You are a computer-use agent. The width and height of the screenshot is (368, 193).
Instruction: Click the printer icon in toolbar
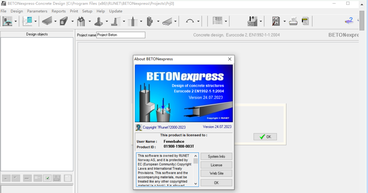pos(293,21)
